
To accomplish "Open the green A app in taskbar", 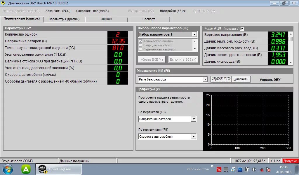I will (26, 169).
